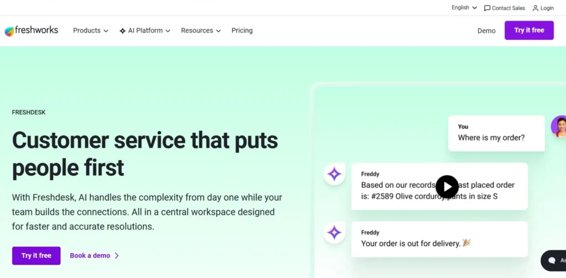The image size is (566, 278).
Task: Click the 'Where is my order?' message
Action: click(x=491, y=138)
